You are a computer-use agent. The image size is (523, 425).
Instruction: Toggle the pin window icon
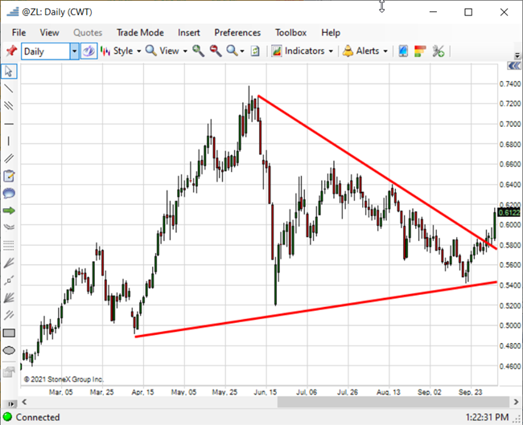(11, 51)
